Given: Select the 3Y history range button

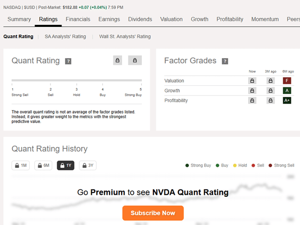Looking at the screenshot, I should (x=88, y=166).
